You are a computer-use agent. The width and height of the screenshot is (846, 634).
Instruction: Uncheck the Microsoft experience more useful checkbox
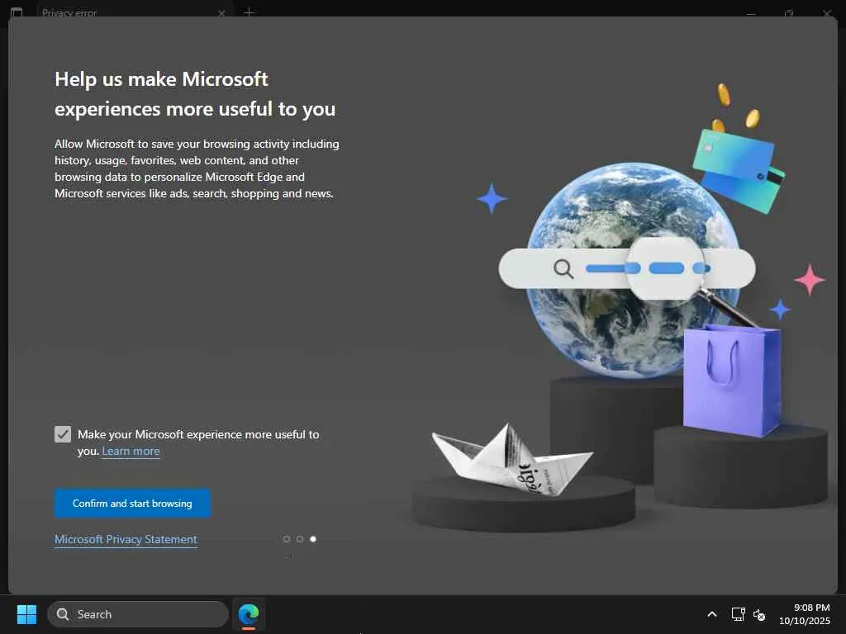pyautogui.click(x=63, y=434)
